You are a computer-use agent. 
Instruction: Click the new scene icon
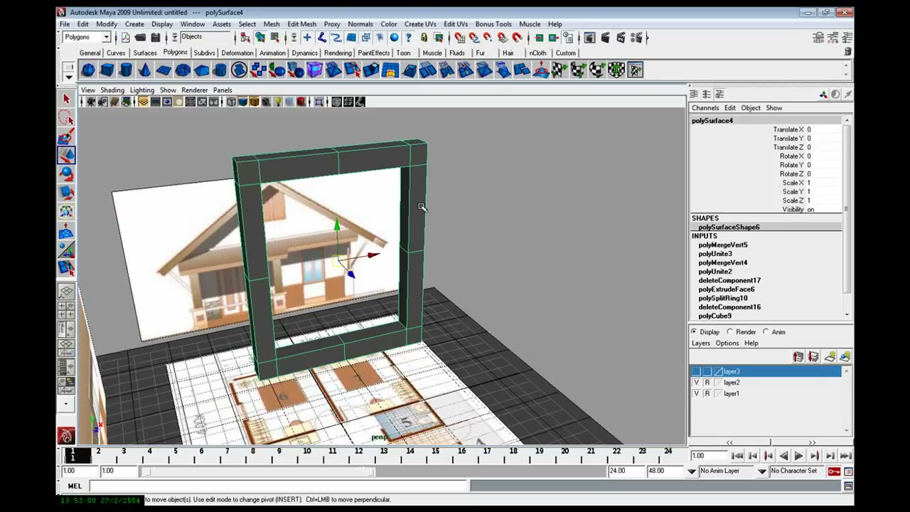coord(126,38)
